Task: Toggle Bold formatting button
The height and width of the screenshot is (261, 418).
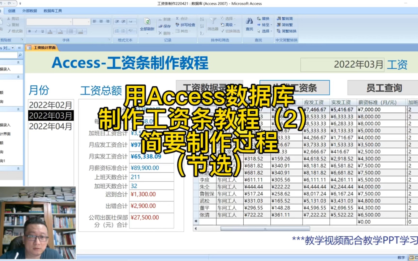Action: [x=29, y=31]
